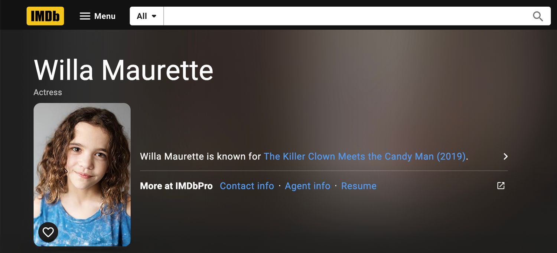The image size is (557, 253).
Task: Open the All search category dropdown
Action: [147, 16]
